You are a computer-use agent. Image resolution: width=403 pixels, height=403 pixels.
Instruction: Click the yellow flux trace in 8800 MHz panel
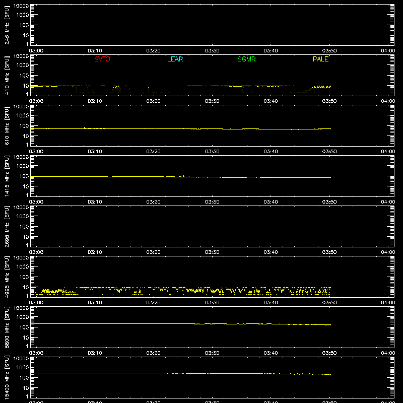coord(181,323)
